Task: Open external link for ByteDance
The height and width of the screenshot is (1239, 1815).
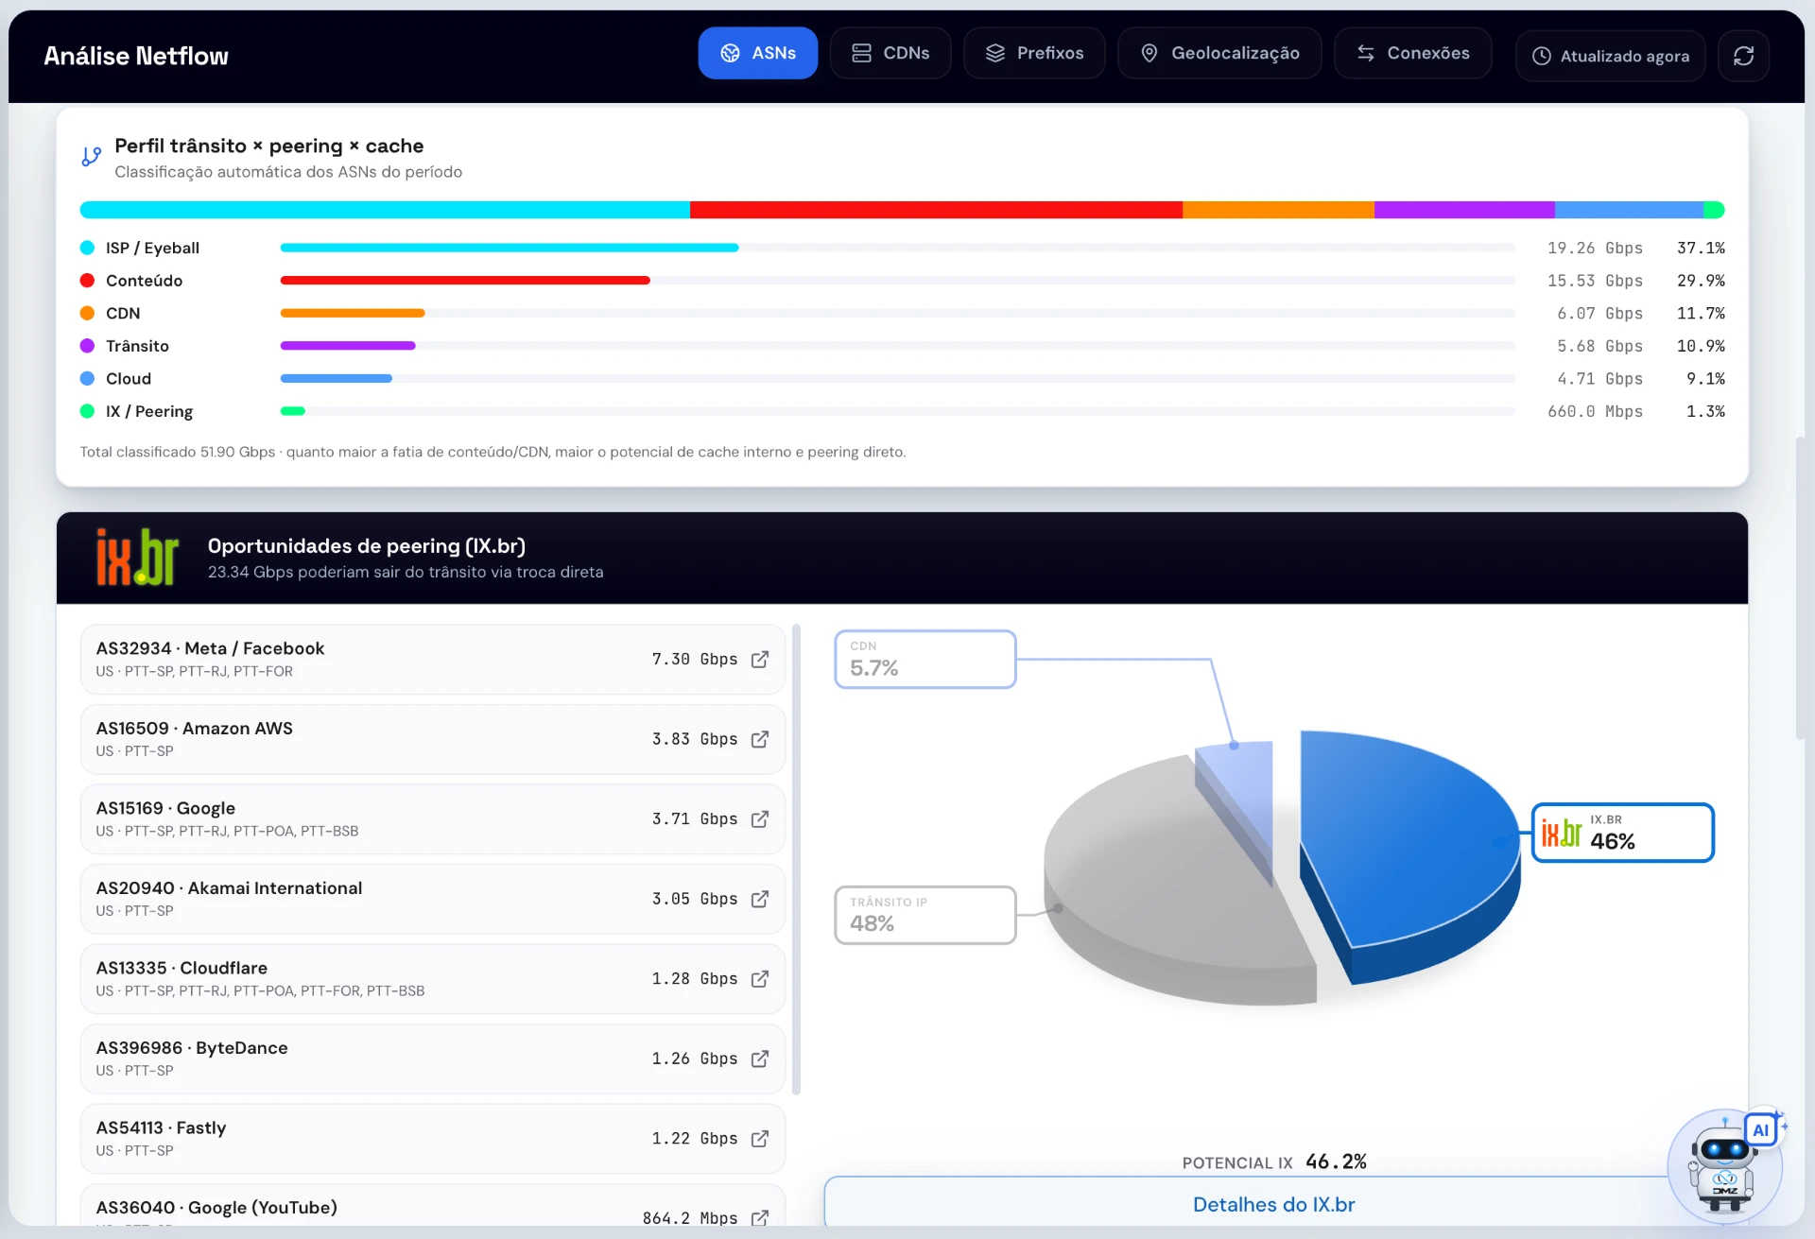Action: 760,1058
